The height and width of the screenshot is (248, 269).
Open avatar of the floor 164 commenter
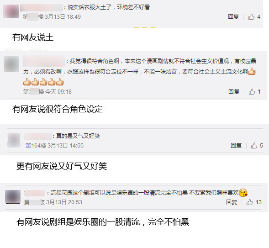click(14, 140)
